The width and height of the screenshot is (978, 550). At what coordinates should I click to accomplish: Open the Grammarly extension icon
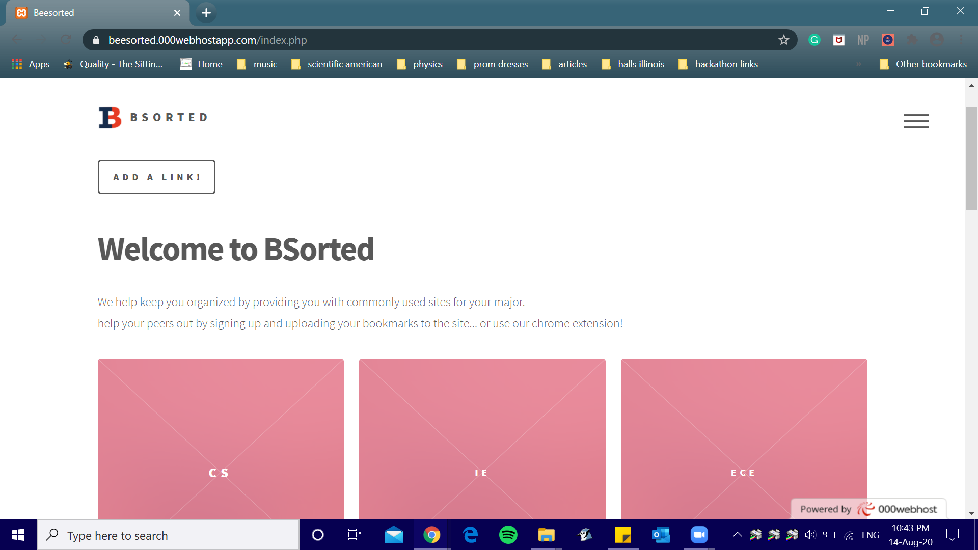[814, 40]
